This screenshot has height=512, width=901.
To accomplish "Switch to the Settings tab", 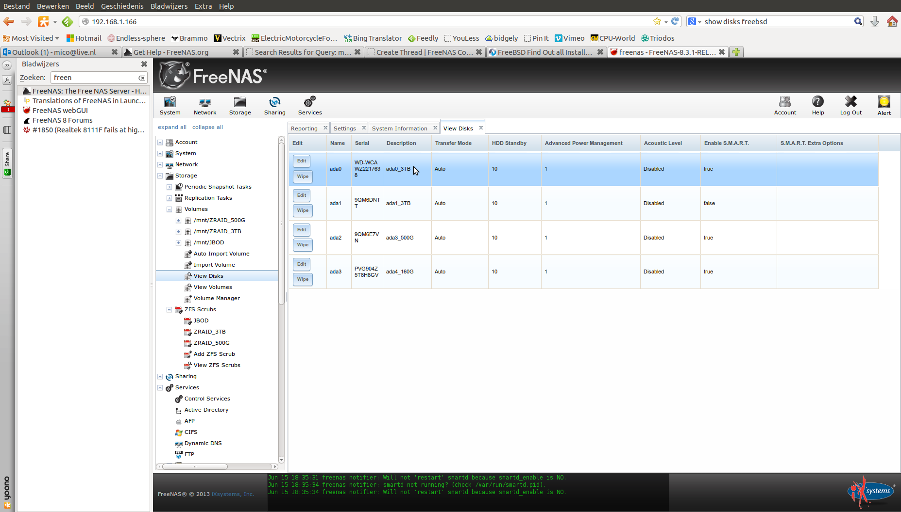I will pyautogui.click(x=345, y=128).
